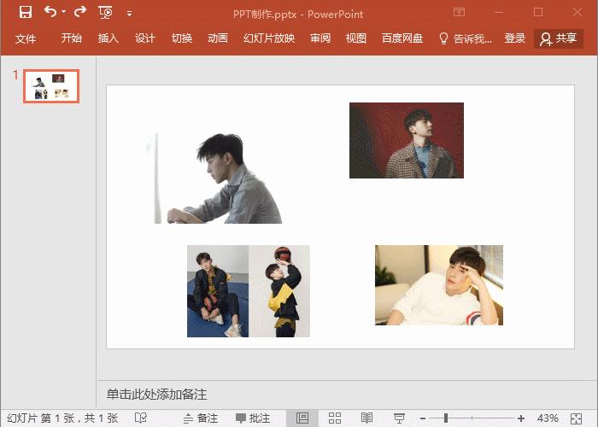Click the 43% zoom level

click(x=548, y=418)
